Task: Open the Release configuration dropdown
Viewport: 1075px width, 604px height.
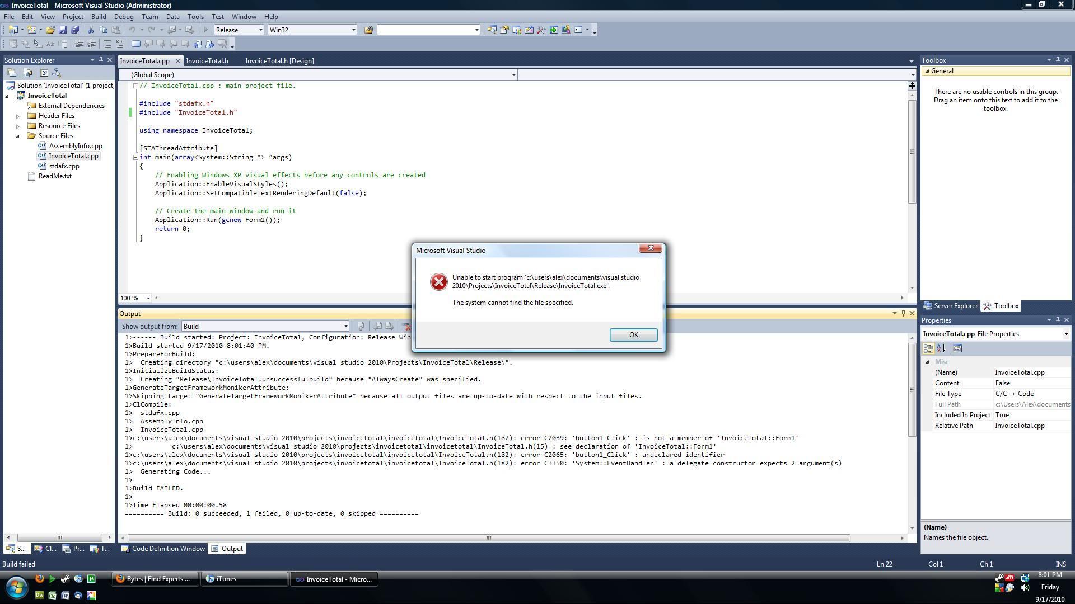Action: (x=260, y=30)
